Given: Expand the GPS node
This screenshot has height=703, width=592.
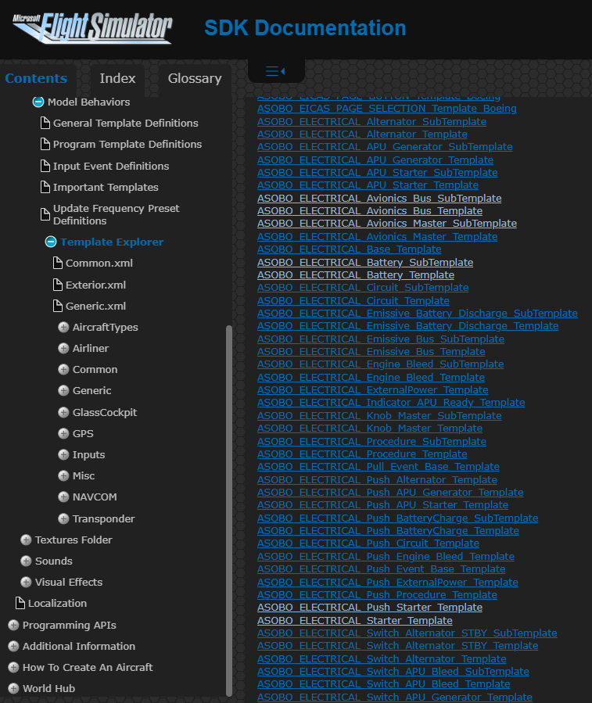Looking at the screenshot, I should coord(63,433).
